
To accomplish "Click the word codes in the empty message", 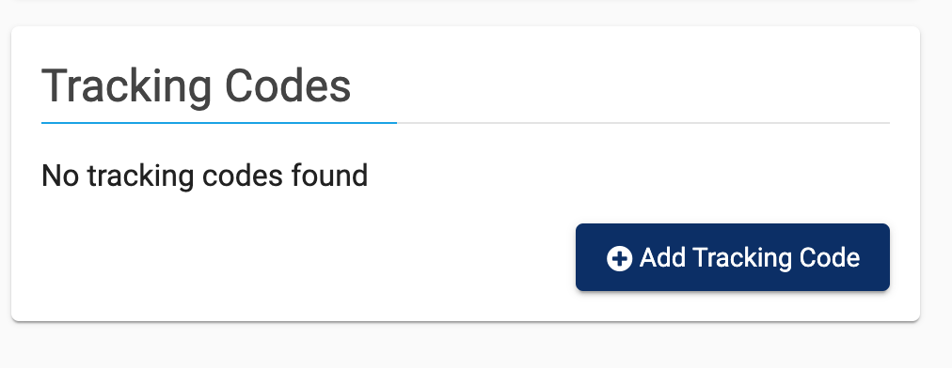I will click(243, 176).
